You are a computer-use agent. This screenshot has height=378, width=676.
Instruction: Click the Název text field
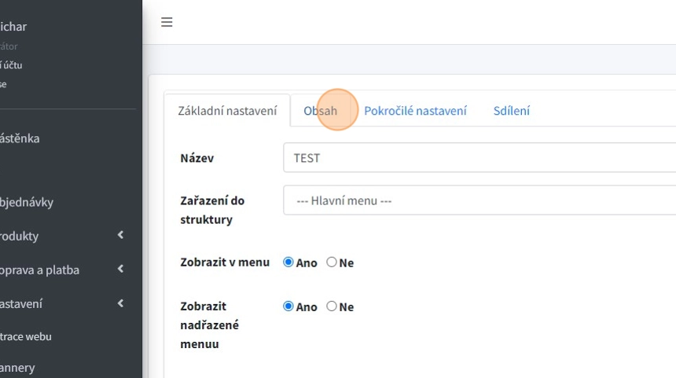479,158
